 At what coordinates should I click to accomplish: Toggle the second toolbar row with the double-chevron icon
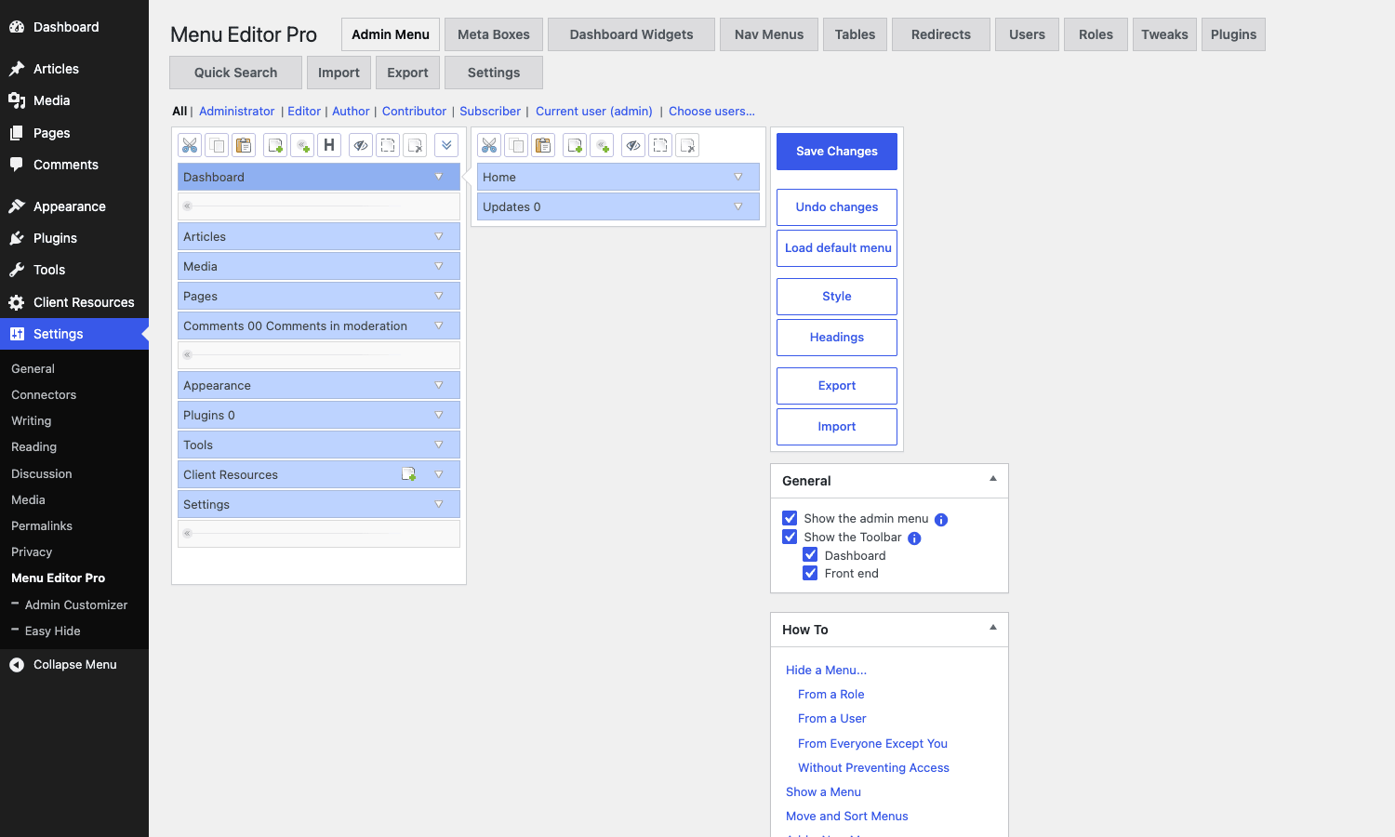point(446,145)
